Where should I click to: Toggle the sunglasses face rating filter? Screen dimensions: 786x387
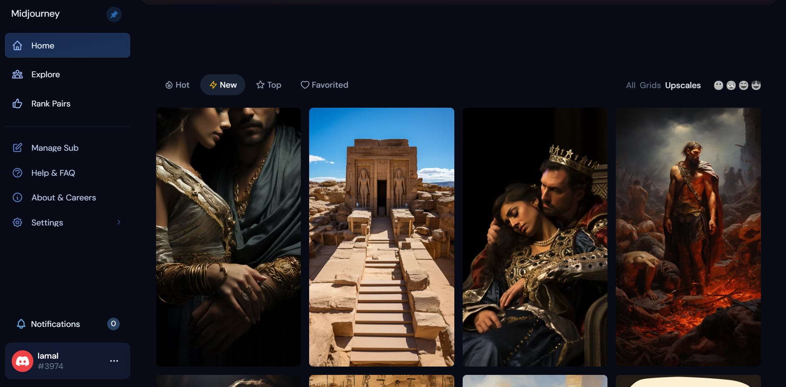click(756, 86)
